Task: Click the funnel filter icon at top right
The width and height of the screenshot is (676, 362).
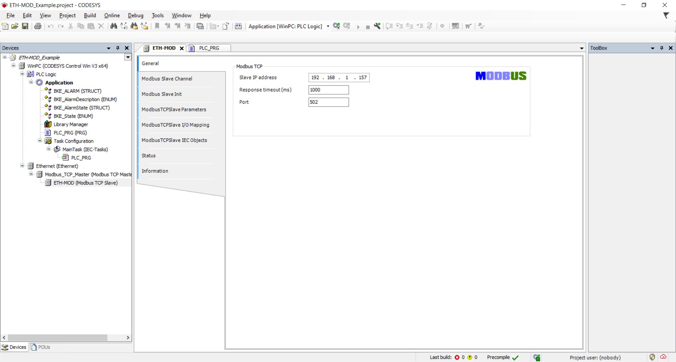Action: [x=666, y=15]
